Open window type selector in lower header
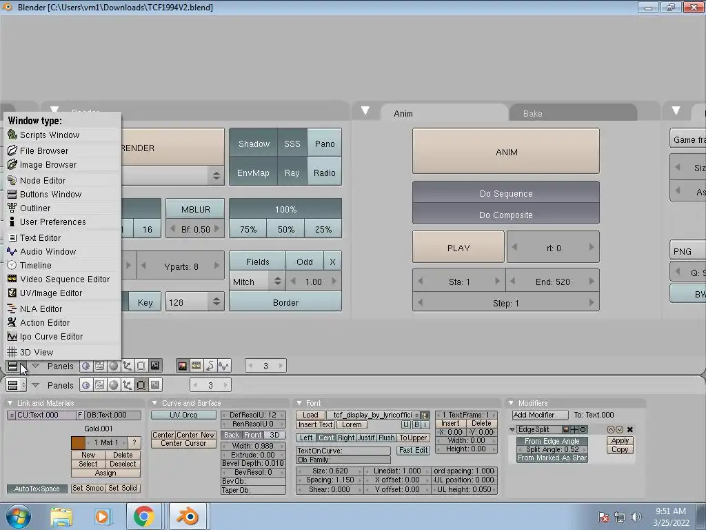 tap(17, 385)
